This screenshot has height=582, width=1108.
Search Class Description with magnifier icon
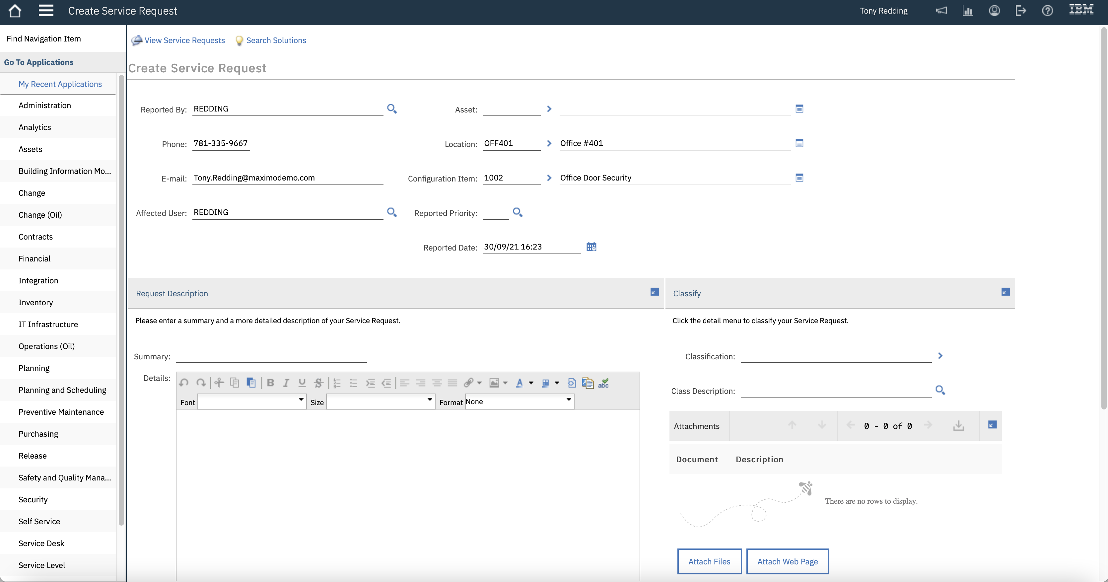click(940, 390)
